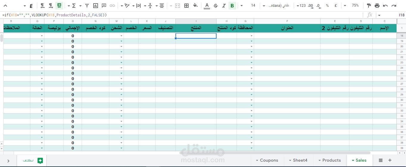Click the Explore button
The height and width of the screenshot is (167, 406).
pos(31,160)
